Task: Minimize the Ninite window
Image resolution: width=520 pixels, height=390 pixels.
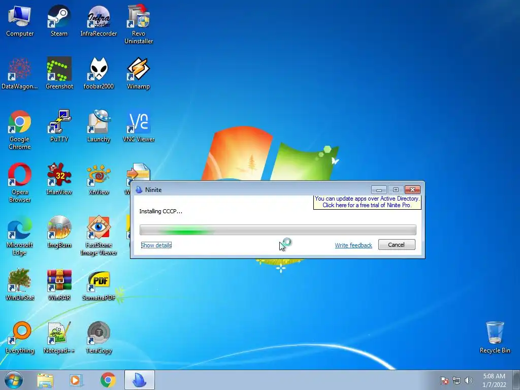Action: [379, 190]
